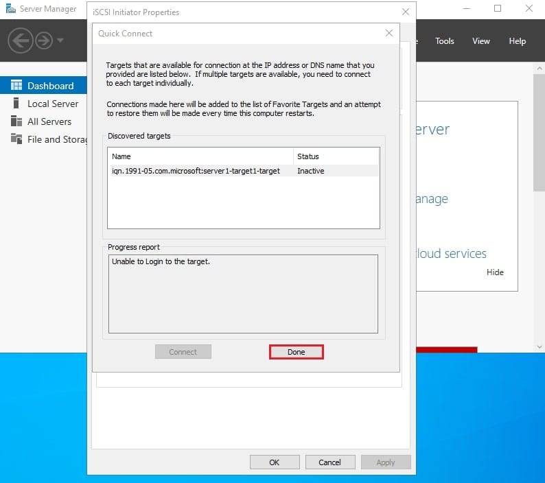Screen dimensions: 545x483
Task: Open Dashboard in Server Manager sidebar
Action: 43,86
